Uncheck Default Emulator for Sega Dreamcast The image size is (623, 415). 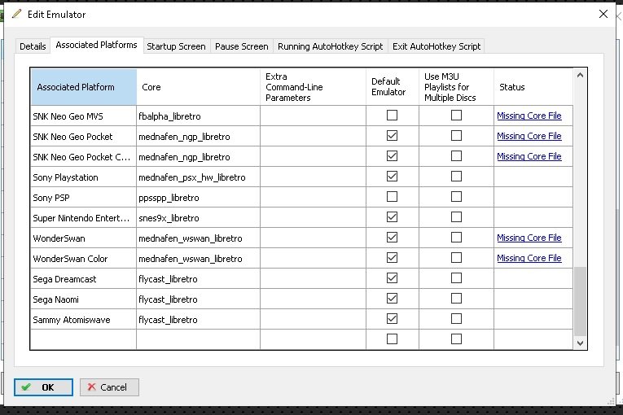pos(392,278)
